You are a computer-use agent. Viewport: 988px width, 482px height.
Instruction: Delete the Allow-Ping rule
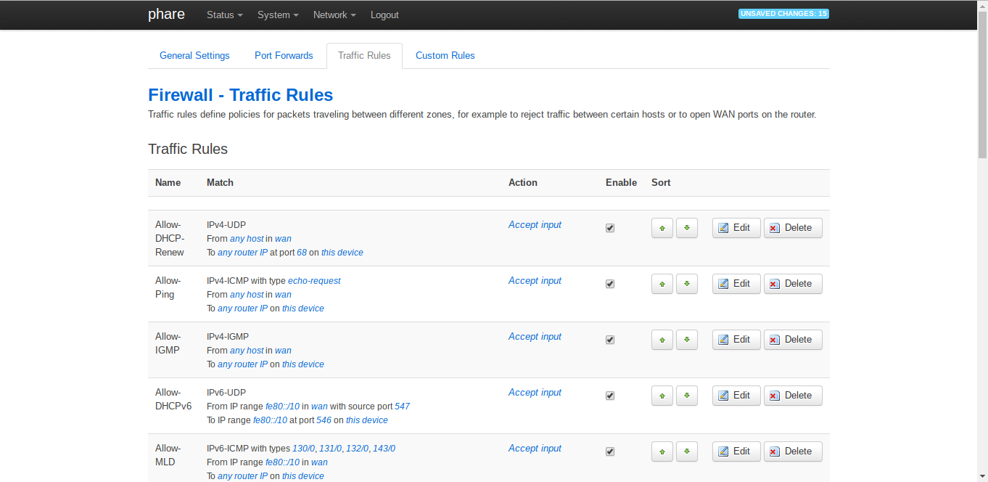(x=793, y=284)
